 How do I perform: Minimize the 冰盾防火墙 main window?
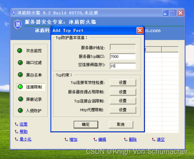165,13
